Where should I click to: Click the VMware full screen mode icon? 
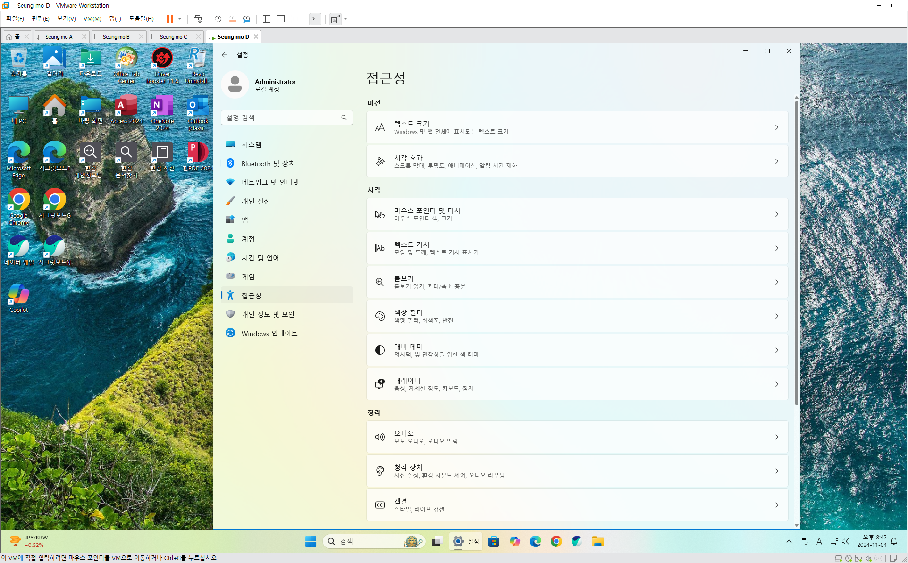pos(295,19)
